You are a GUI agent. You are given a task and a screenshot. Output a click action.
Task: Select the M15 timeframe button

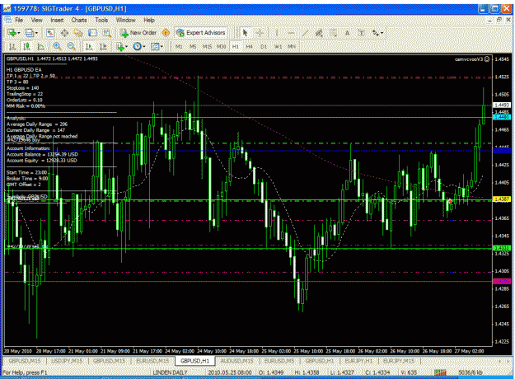[x=207, y=47]
